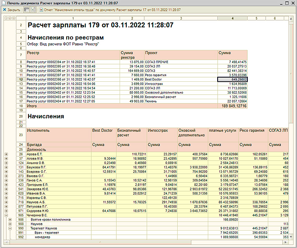Select column 1 header of the spreadsheet
The height and width of the screenshot is (248, 297).
[73, 18]
